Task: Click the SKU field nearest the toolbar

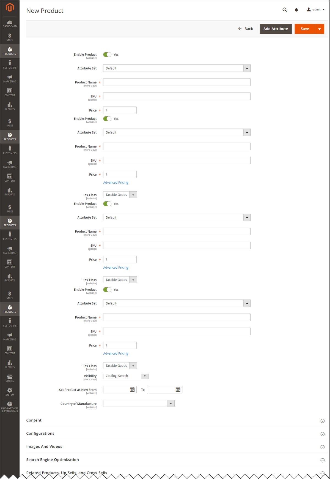Action: pyautogui.click(x=177, y=96)
